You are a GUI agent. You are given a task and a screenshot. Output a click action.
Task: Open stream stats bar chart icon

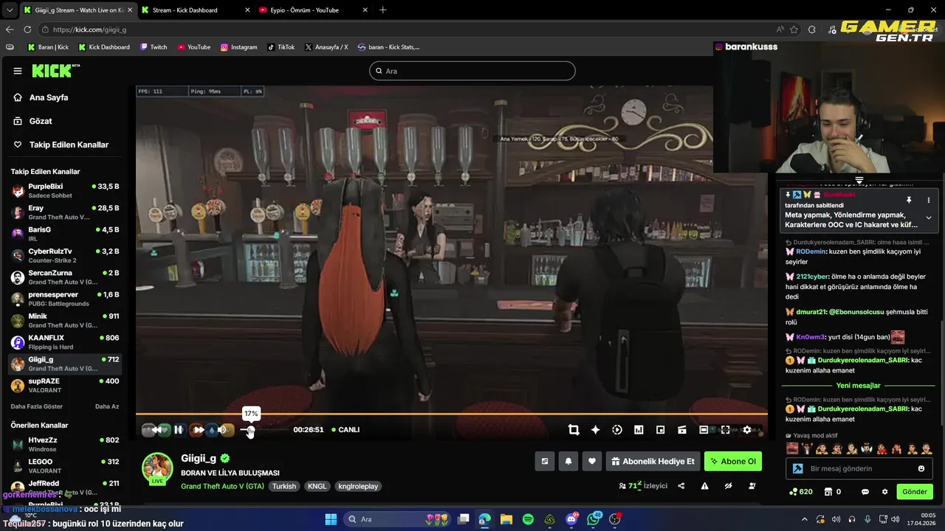tap(639, 430)
